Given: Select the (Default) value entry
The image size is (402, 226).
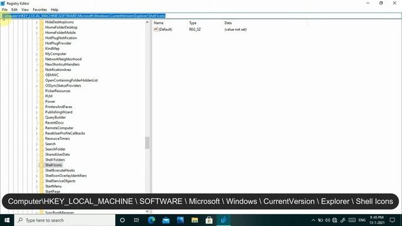Looking at the screenshot, I should 165,30.
